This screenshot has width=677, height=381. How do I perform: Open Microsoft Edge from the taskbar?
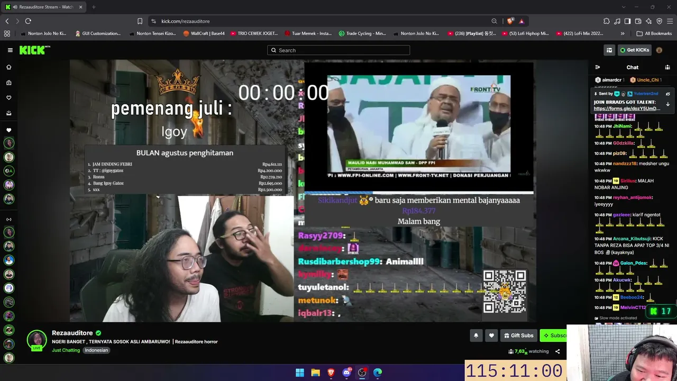pyautogui.click(x=378, y=373)
